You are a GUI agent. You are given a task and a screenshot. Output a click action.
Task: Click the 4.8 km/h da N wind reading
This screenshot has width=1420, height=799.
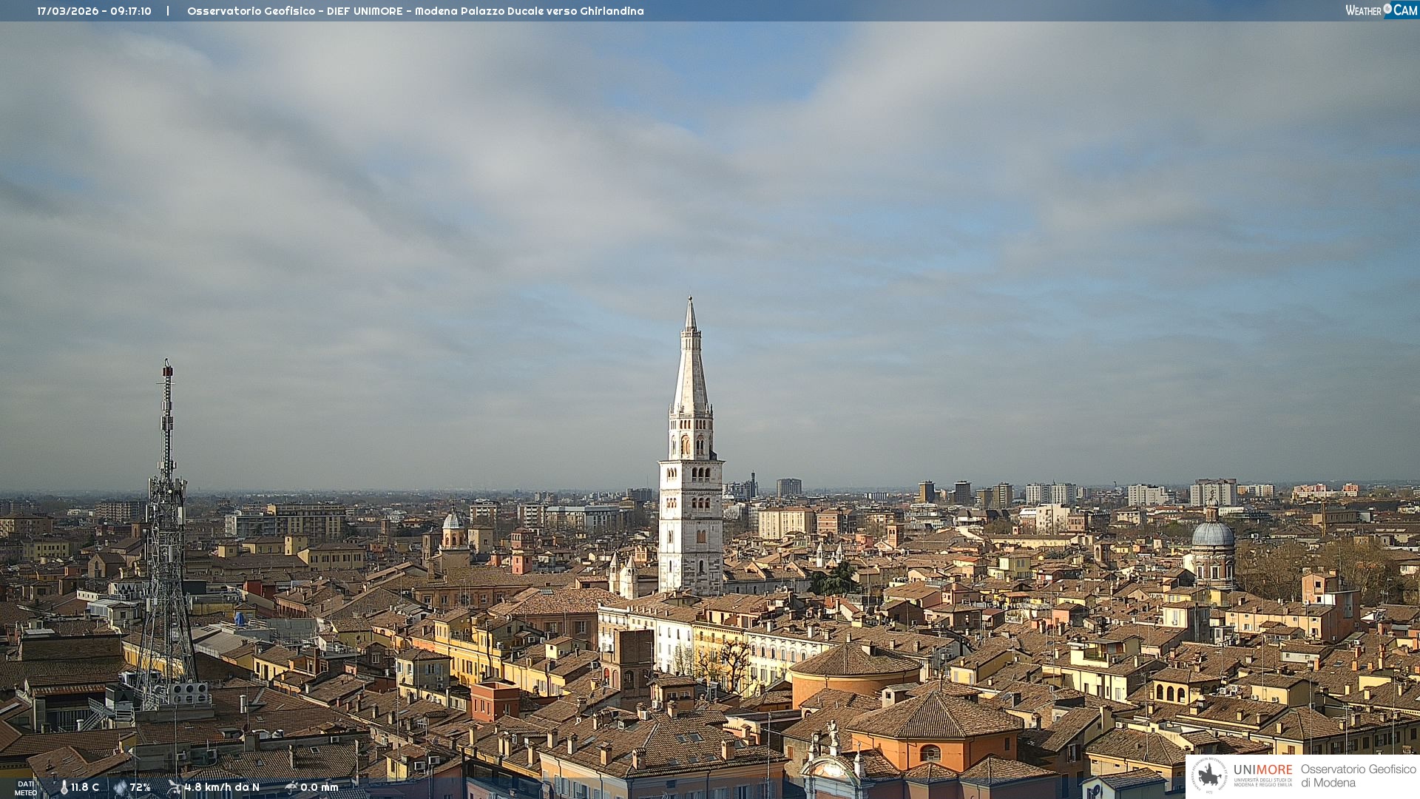click(222, 788)
